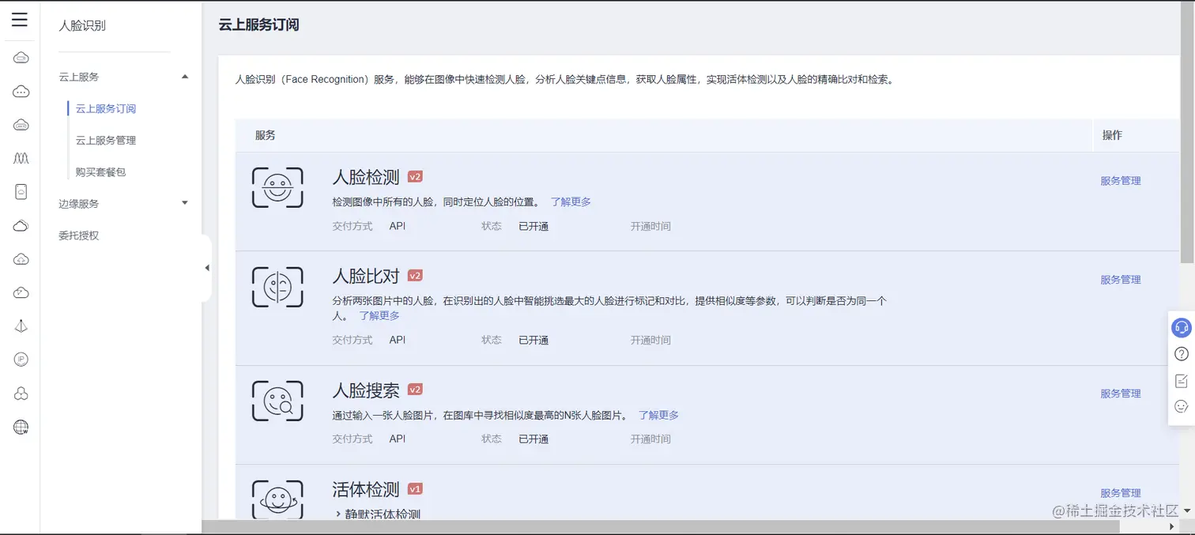Screen dimensions: 1195x535
Task: Click 了解更多 link for 人脸检测
Action: [571, 202]
